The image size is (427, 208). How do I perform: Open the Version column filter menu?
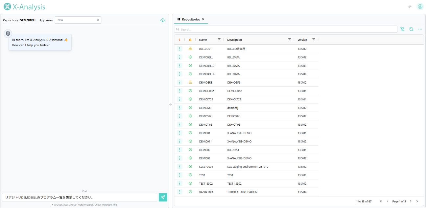click(x=313, y=40)
